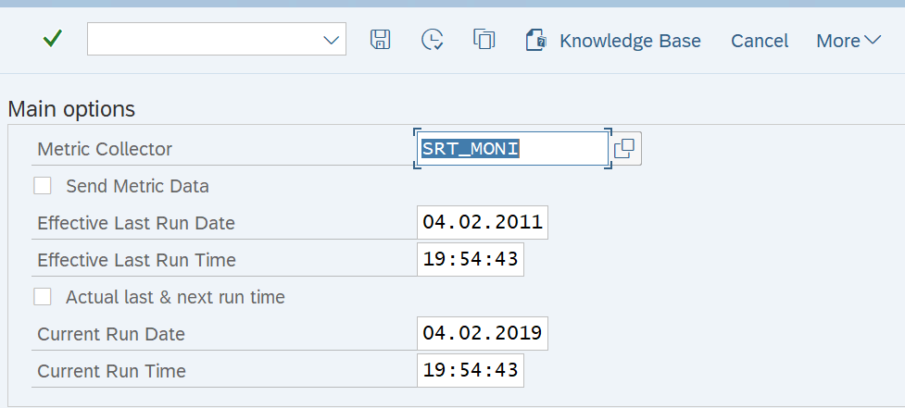Tick 'Actual last & next run time' checkbox
The width and height of the screenshot is (905, 408).
tap(43, 297)
